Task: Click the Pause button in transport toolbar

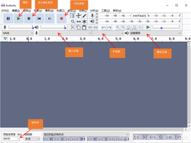Action: 8,18
